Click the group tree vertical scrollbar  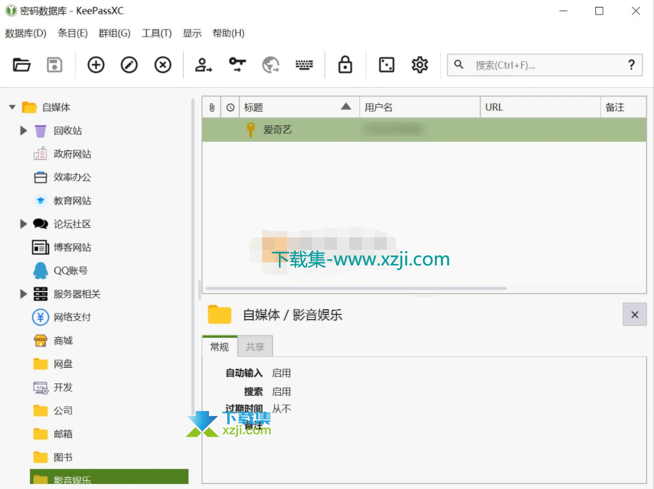point(193,257)
